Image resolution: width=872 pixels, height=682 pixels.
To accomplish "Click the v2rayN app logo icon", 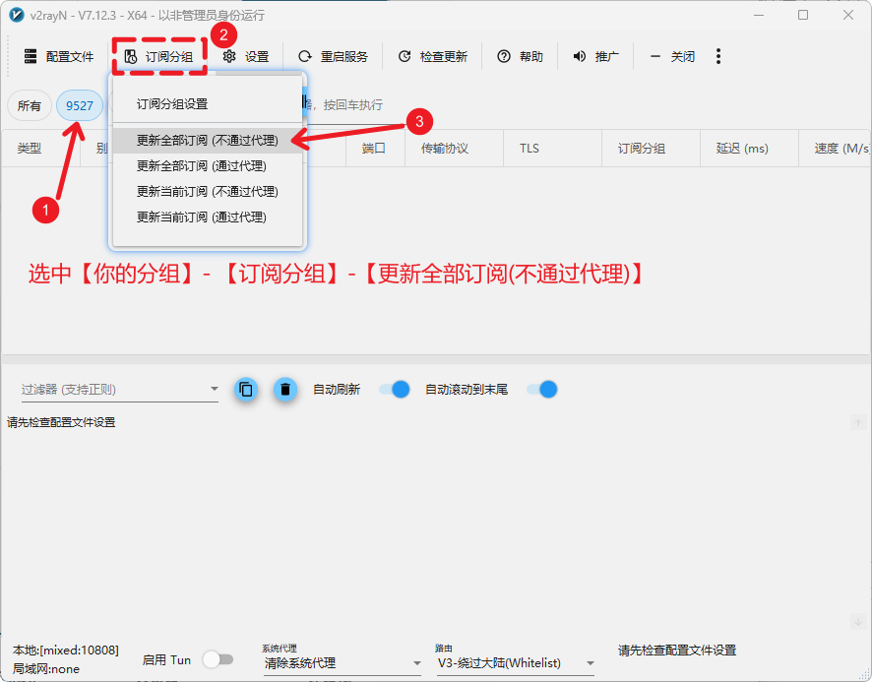I will (x=17, y=15).
